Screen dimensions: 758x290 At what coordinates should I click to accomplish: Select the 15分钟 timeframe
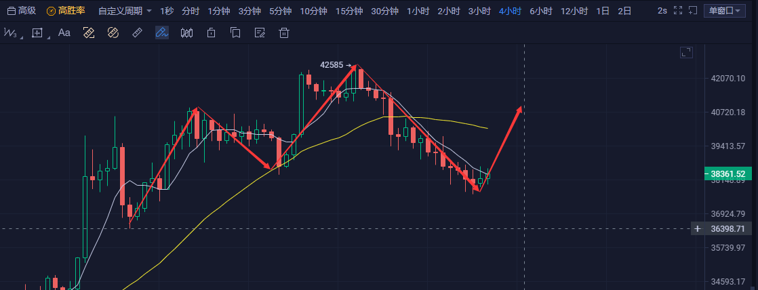tap(349, 11)
